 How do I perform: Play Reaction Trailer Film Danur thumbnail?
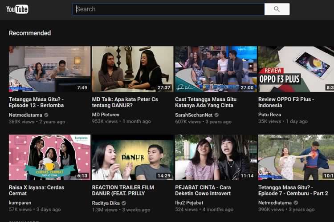click(x=132, y=157)
